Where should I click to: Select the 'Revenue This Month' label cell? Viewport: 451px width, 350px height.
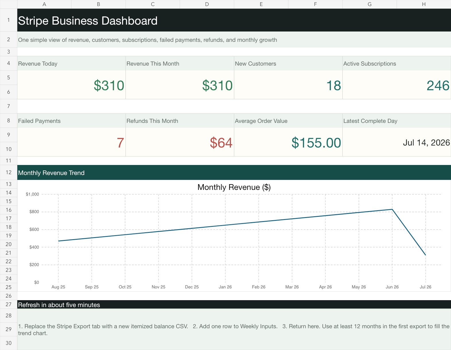coord(180,63)
